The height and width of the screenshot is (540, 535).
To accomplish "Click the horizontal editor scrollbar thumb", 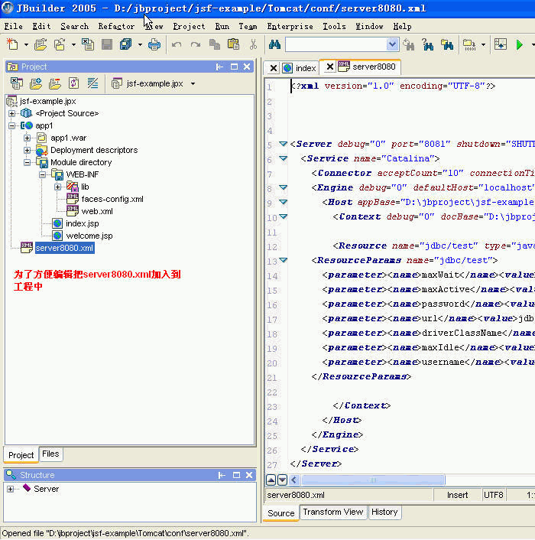I will (373, 480).
